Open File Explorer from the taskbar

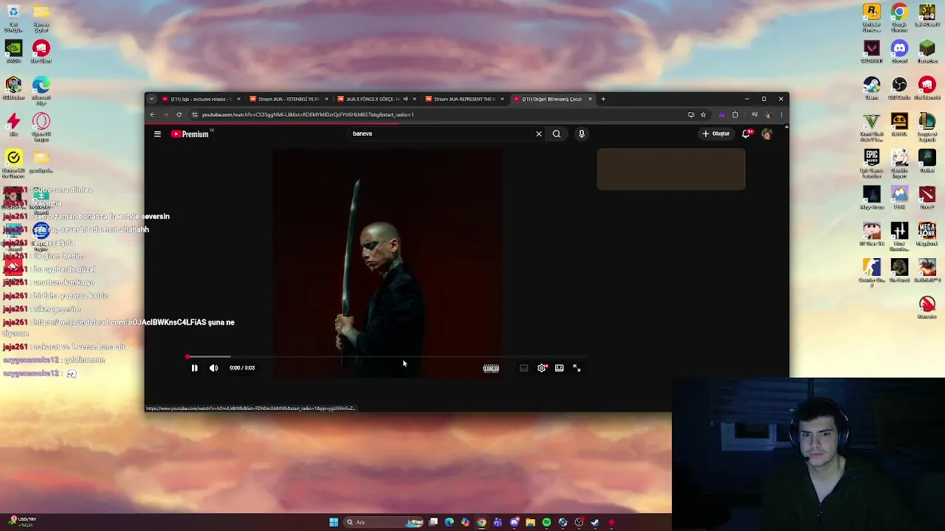tap(530, 522)
